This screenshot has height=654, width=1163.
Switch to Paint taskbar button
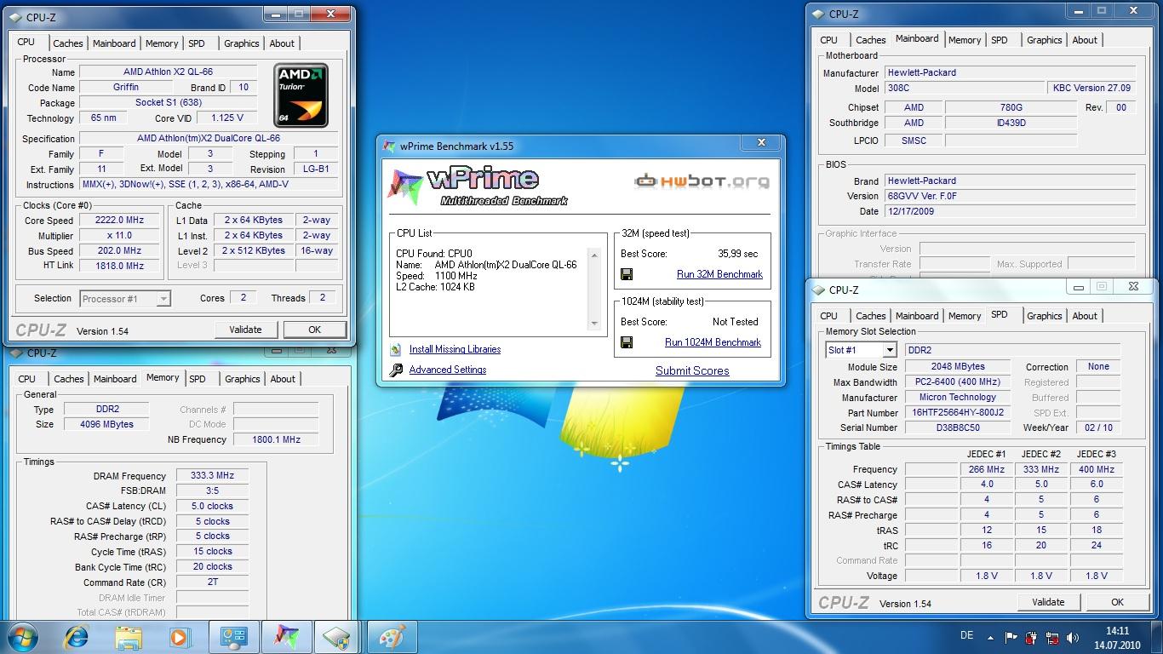point(392,637)
